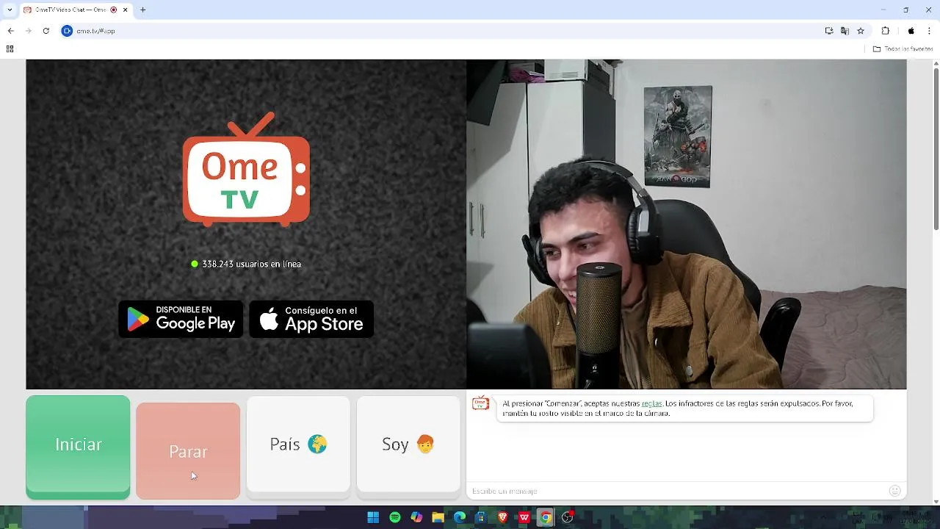Install the site as an app
Image resolution: width=940 pixels, height=529 pixels.
pyautogui.click(x=829, y=31)
